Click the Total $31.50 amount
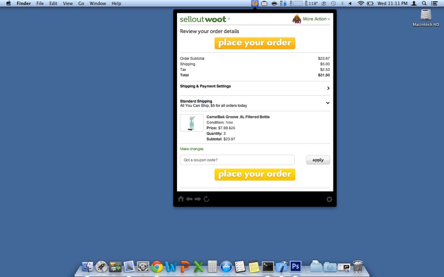Viewport: 444px width, 277px height. pos(324,75)
